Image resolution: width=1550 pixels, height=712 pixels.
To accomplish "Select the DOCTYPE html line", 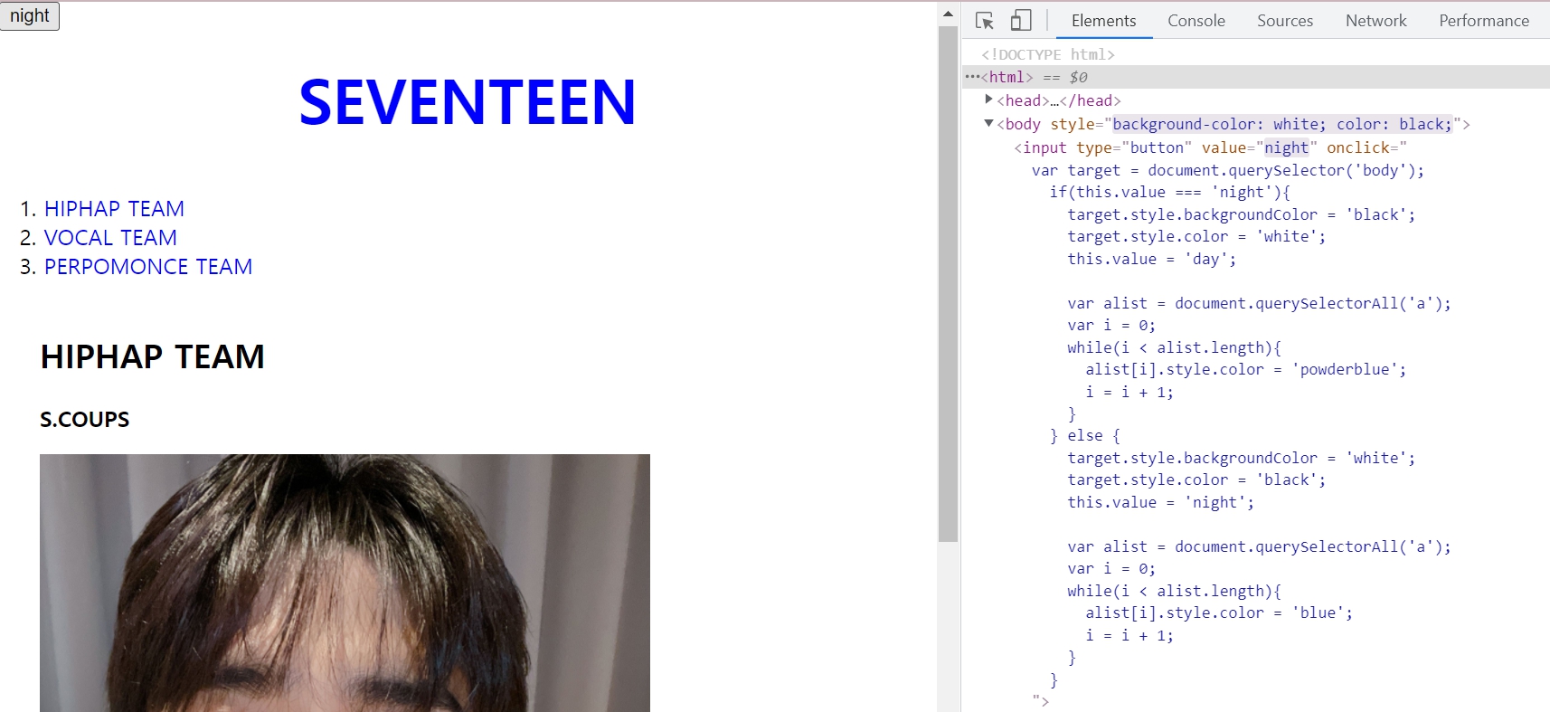I will [x=1048, y=54].
